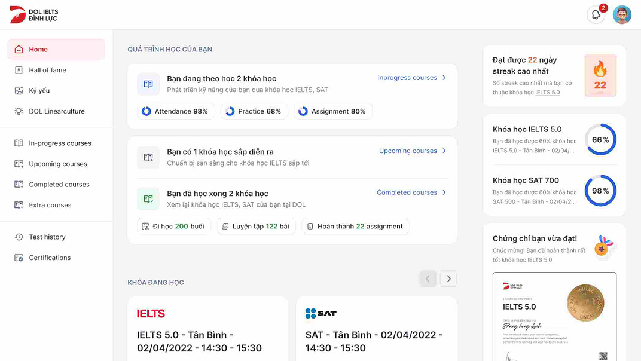Image resolution: width=641 pixels, height=361 pixels.
Task: Follow the underlined IELTS 5.0 streak link
Action: 547,93
